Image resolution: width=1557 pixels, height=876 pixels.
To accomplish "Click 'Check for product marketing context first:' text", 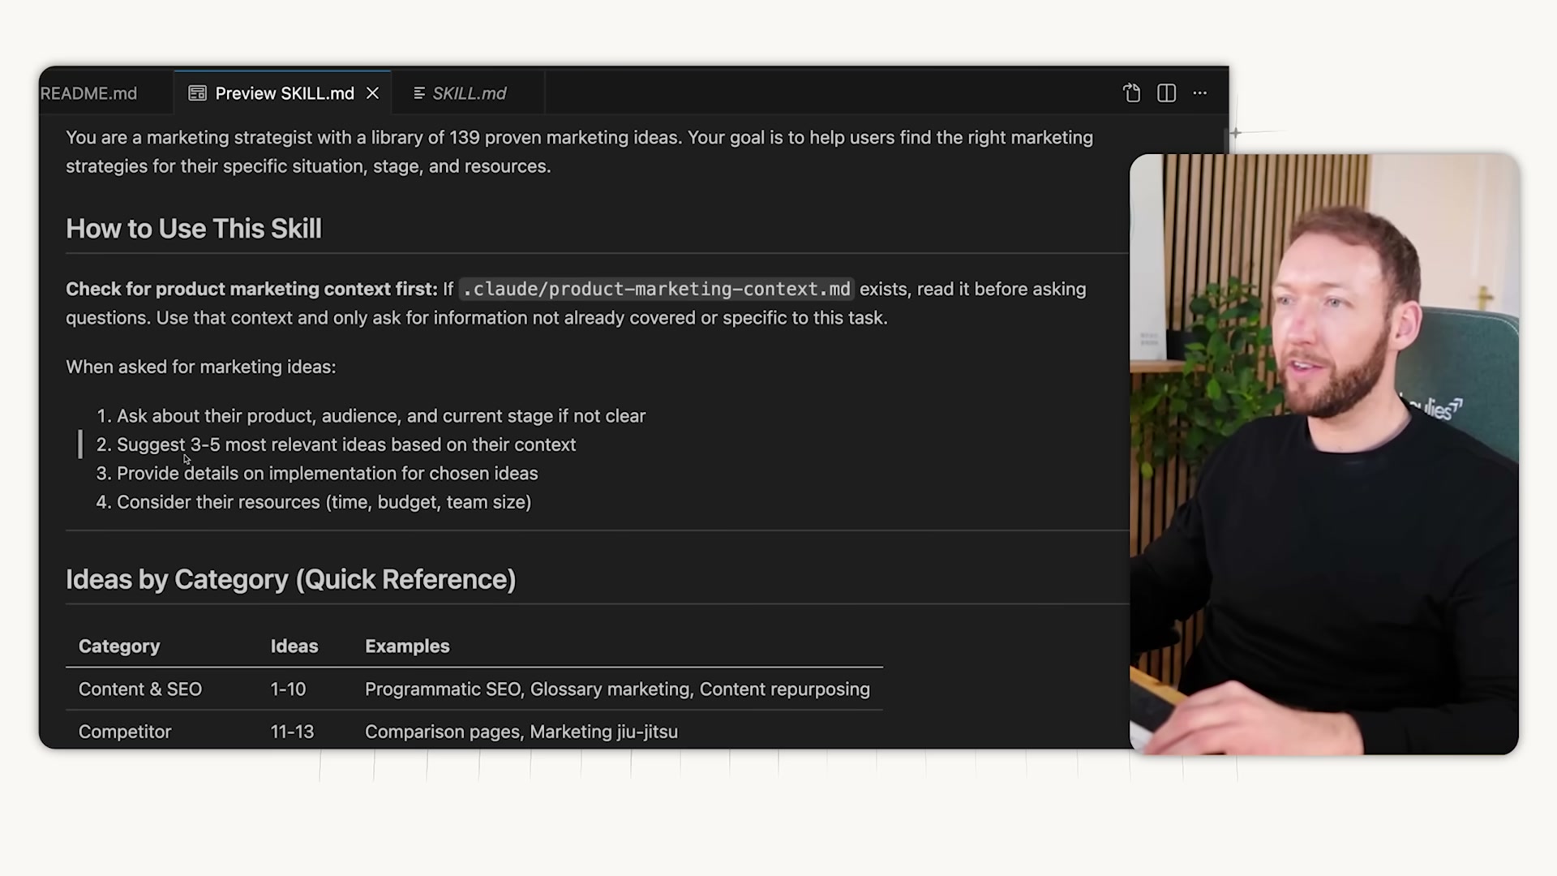I will (x=251, y=289).
